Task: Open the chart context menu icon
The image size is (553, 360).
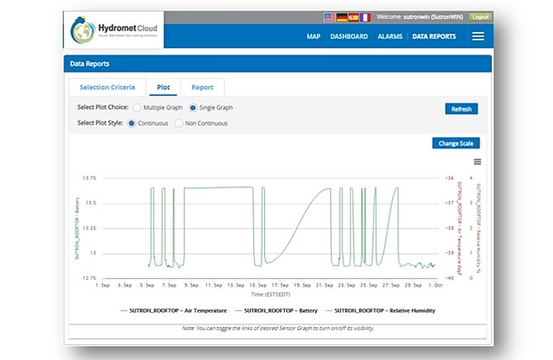Action: click(x=478, y=162)
